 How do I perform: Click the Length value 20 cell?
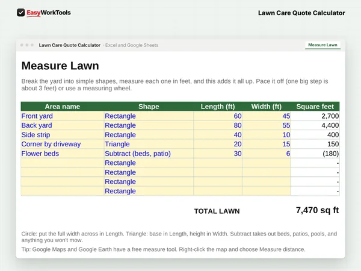click(x=218, y=144)
